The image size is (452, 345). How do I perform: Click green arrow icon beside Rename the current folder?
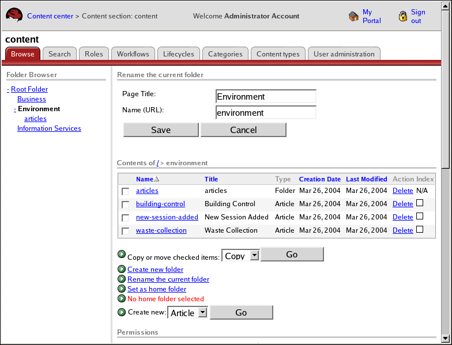[122, 279]
